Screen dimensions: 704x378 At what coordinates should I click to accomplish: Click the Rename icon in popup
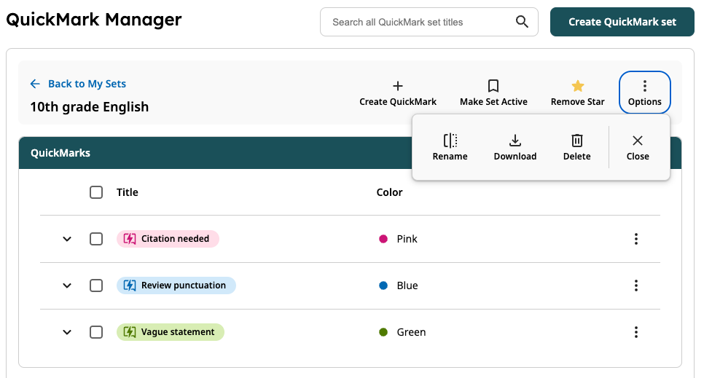pos(450,141)
